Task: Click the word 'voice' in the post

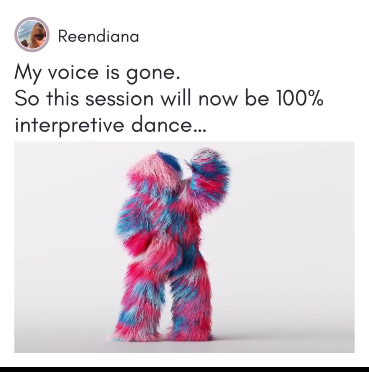Action: click(x=73, y=73)
